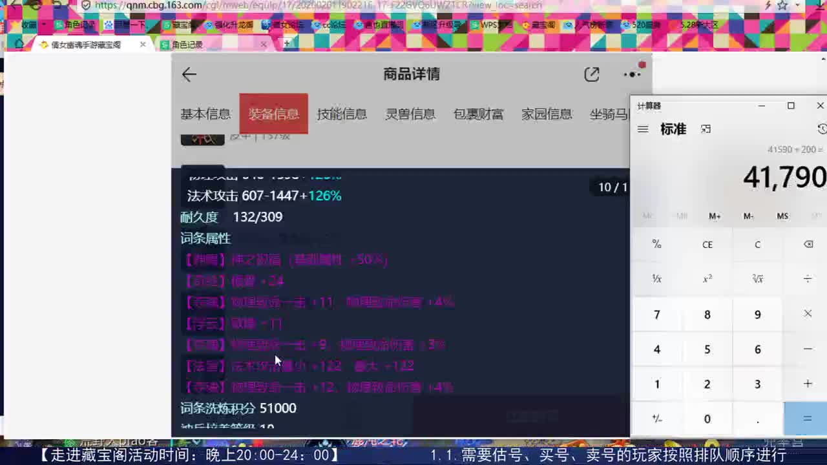This screenshot has width=827, height=465.
Task: Open the Calculator navigation hamburger menu
Action: (x=643, y=129)
